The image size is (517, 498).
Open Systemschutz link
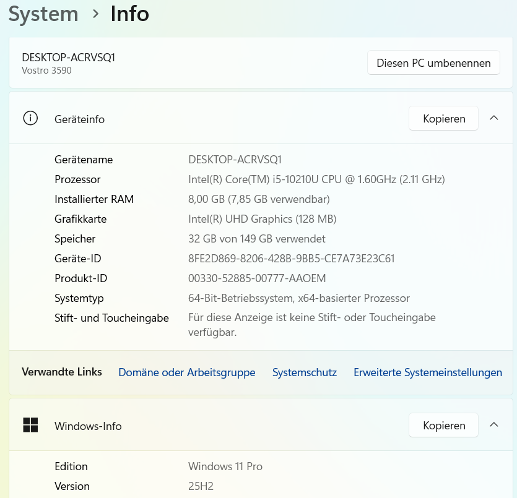(x=305, y=372)
